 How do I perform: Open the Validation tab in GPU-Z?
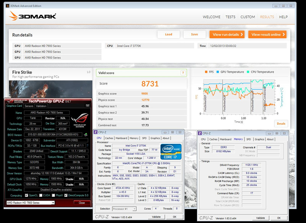(x=41, y=106)
